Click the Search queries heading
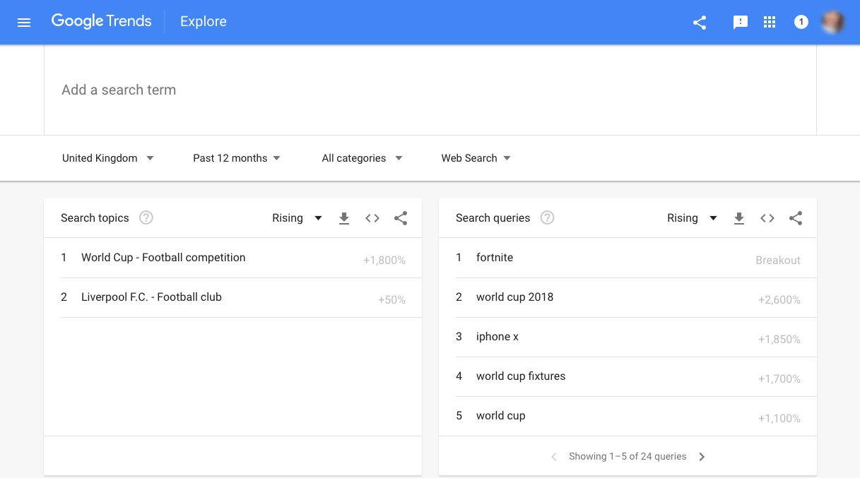860x478 pixels. 493,218
